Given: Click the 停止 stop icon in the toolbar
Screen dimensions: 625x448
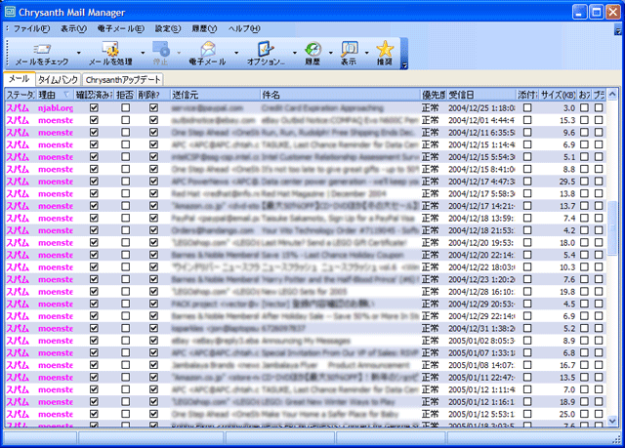Looking at the screenshot, I should (161, 49).
